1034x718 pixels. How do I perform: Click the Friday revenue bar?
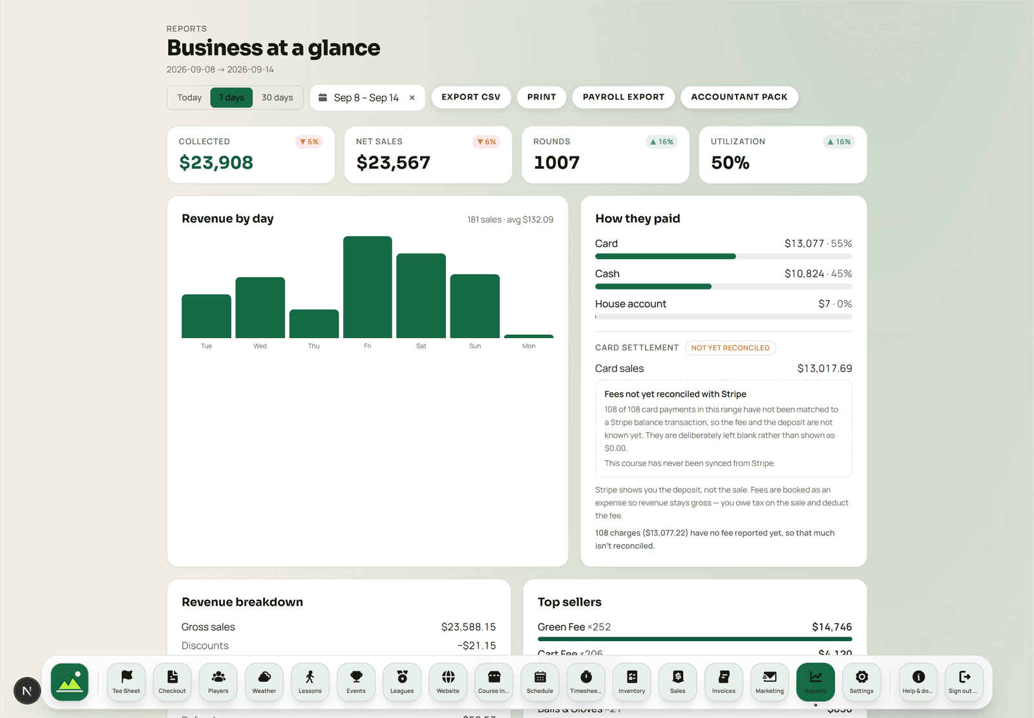point(368,287)
